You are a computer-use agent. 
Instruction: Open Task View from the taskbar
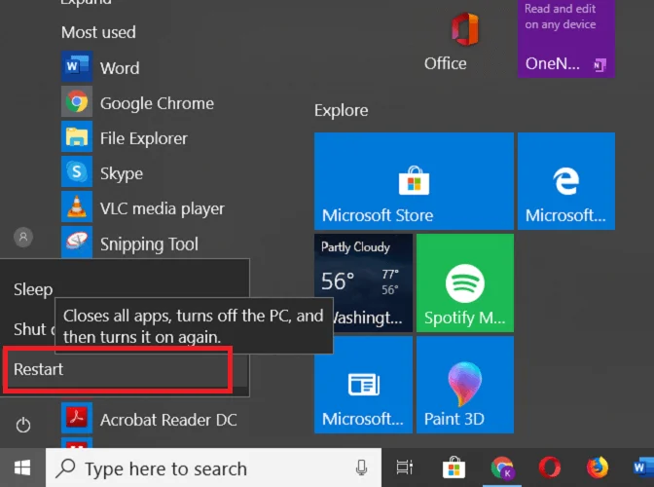click(404, 468)
